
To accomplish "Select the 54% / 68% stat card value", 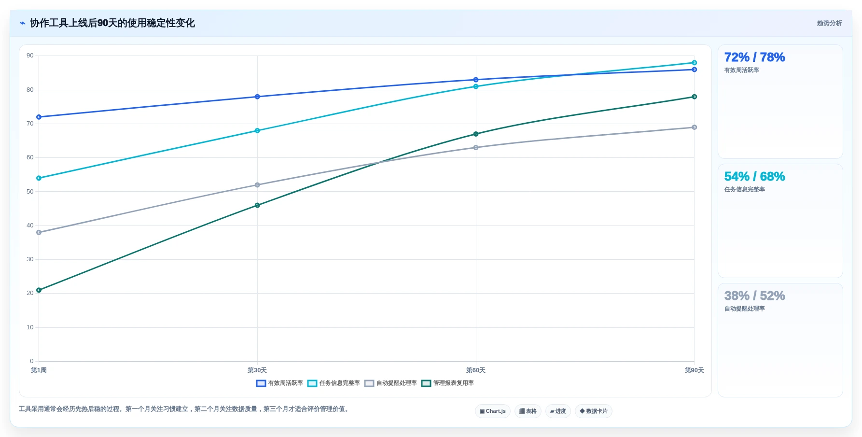I will [754, 177].
